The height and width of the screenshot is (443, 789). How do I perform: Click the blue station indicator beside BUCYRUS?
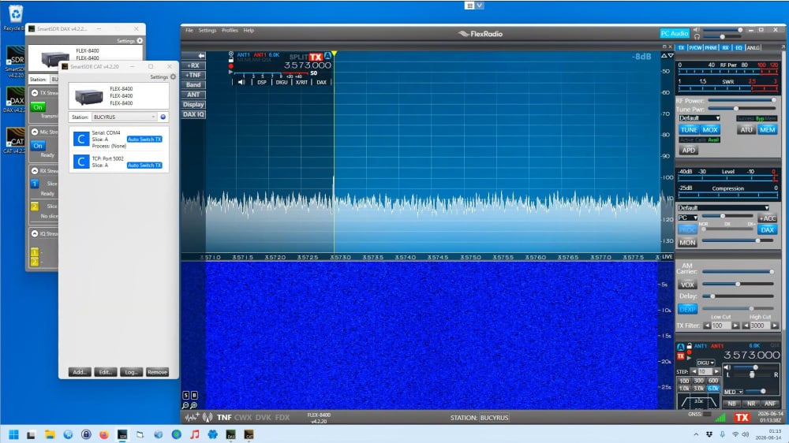(x=163, y=117)
